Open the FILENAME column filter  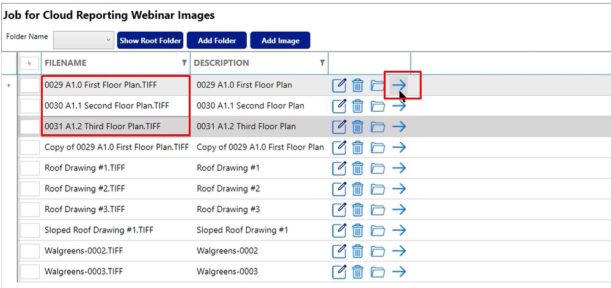(x=184, y=63)
